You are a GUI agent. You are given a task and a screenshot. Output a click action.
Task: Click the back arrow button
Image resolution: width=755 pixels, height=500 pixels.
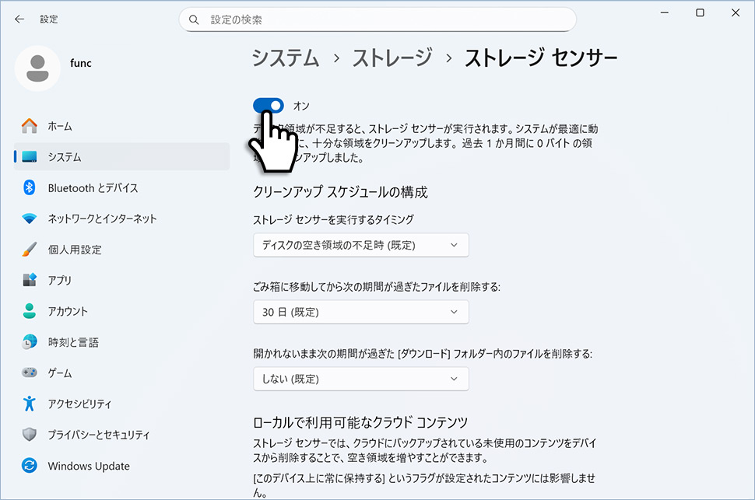(19, 19)
